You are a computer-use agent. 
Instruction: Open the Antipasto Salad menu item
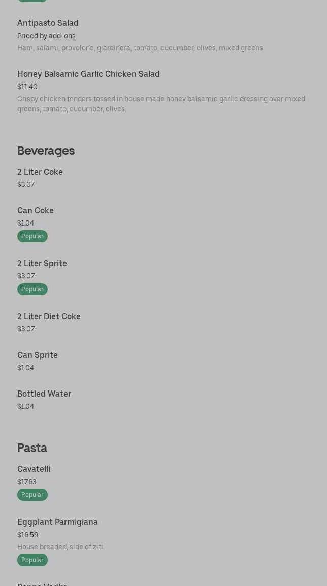pos(48,23)
